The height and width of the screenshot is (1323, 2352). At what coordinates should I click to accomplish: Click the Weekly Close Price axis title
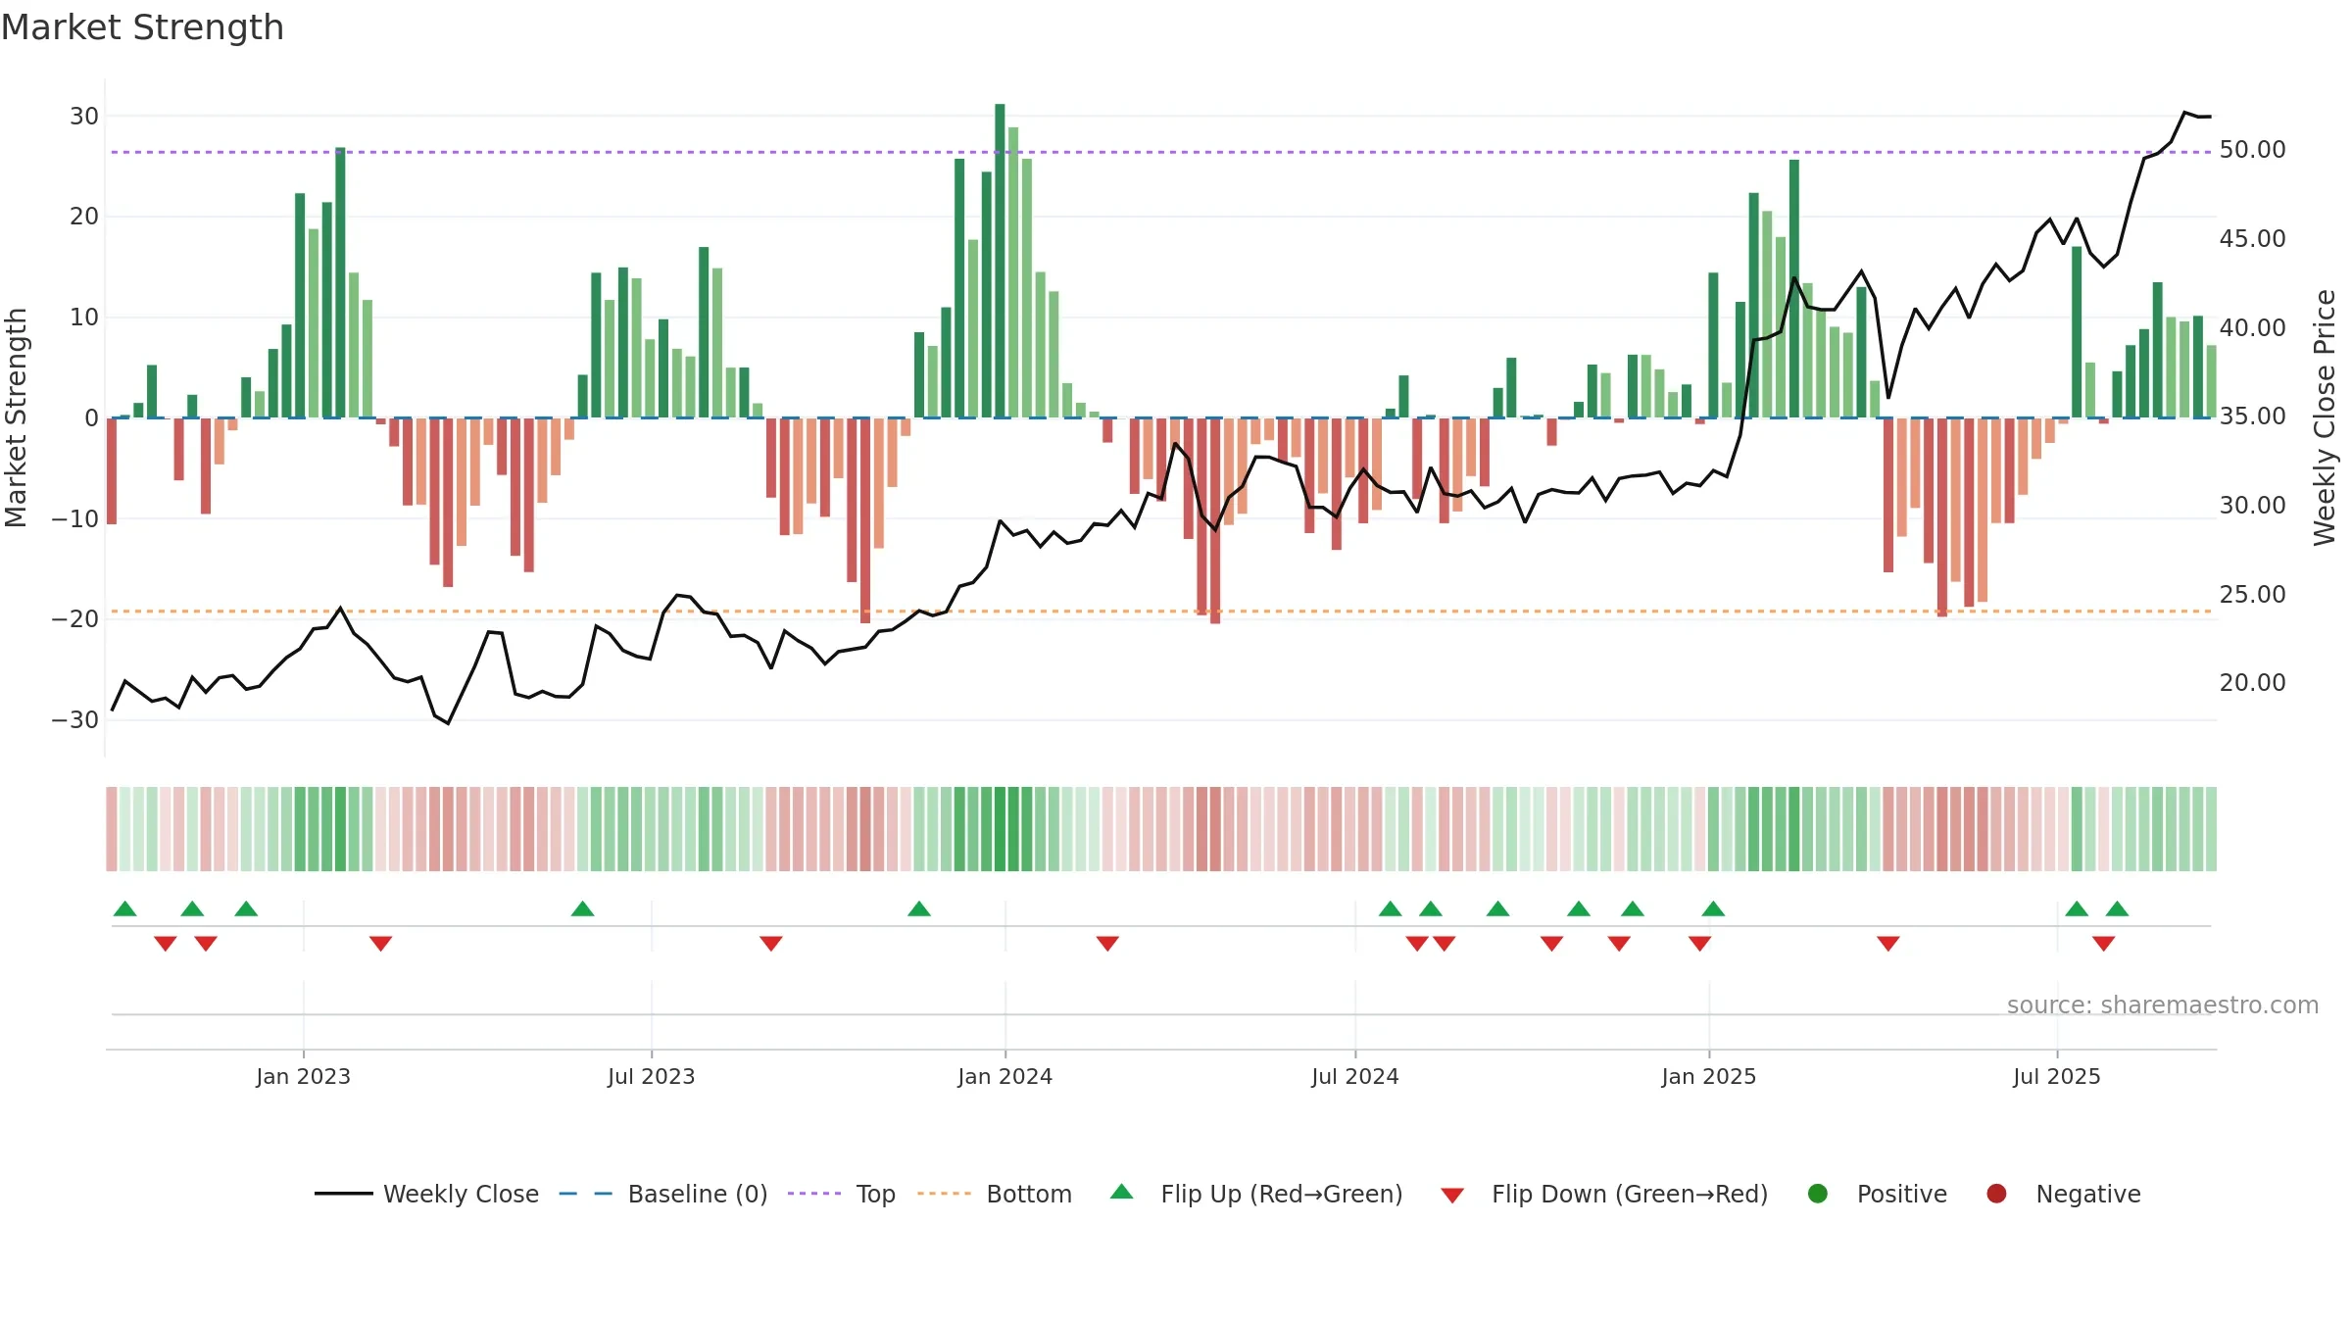(x=2324, y=417)
